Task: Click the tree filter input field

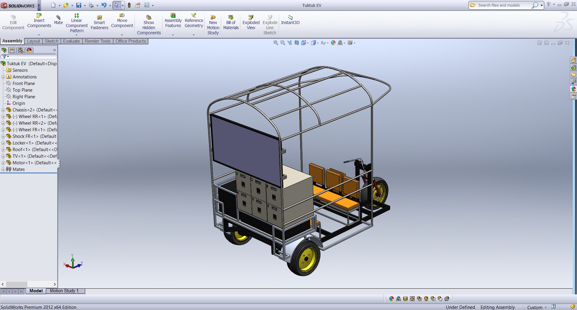Action: point(29,56)
